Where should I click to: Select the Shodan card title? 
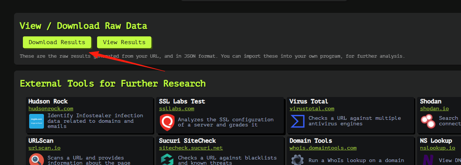click(x=431, y=101)
